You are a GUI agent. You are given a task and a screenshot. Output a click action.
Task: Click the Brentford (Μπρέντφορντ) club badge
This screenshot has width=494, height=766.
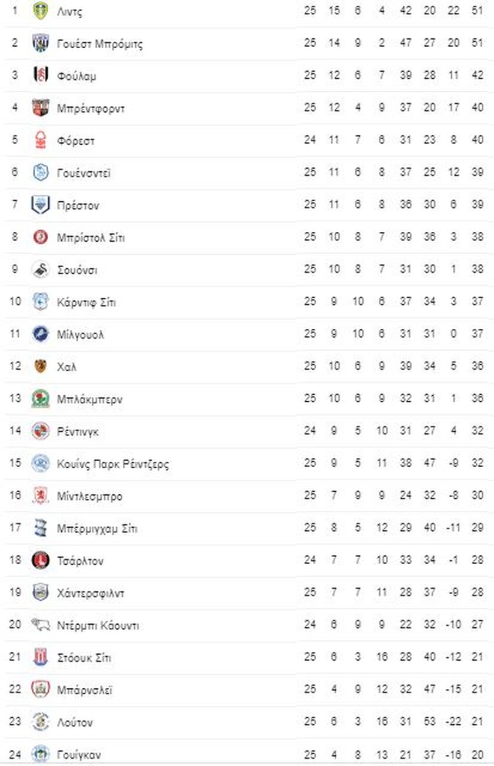pos(41,108)
